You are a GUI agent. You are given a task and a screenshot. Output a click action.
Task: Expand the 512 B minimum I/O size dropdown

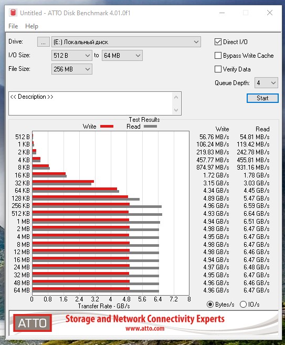72,56
